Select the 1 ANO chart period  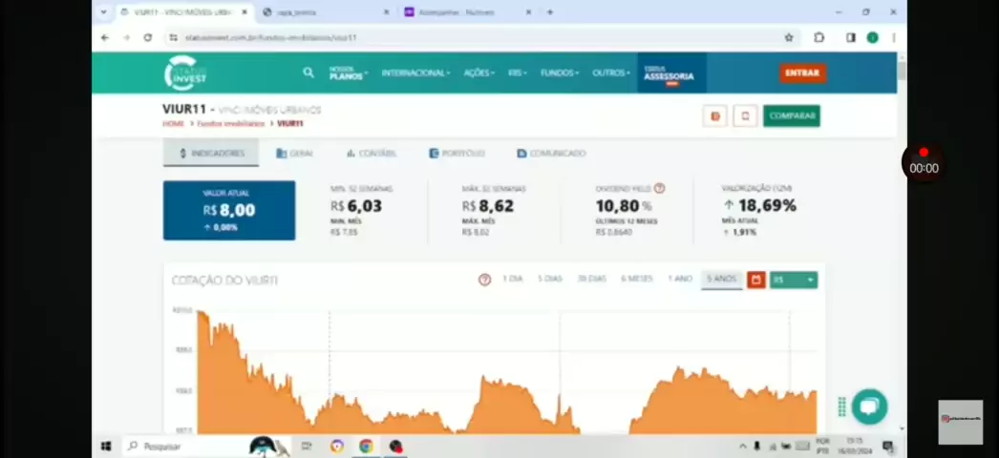(x=679, y=279)
